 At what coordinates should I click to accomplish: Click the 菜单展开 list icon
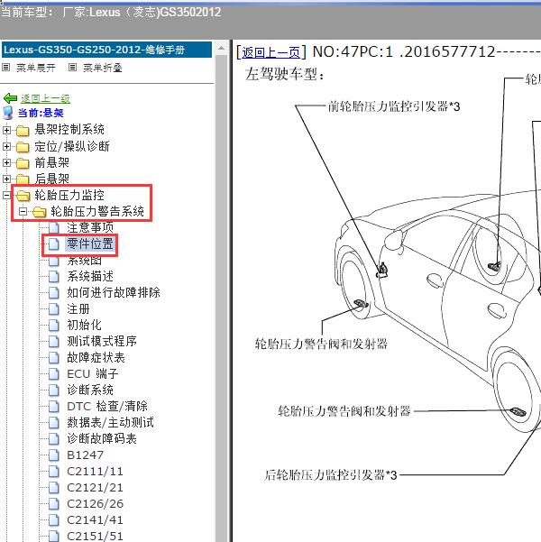[x=6, y=68]
